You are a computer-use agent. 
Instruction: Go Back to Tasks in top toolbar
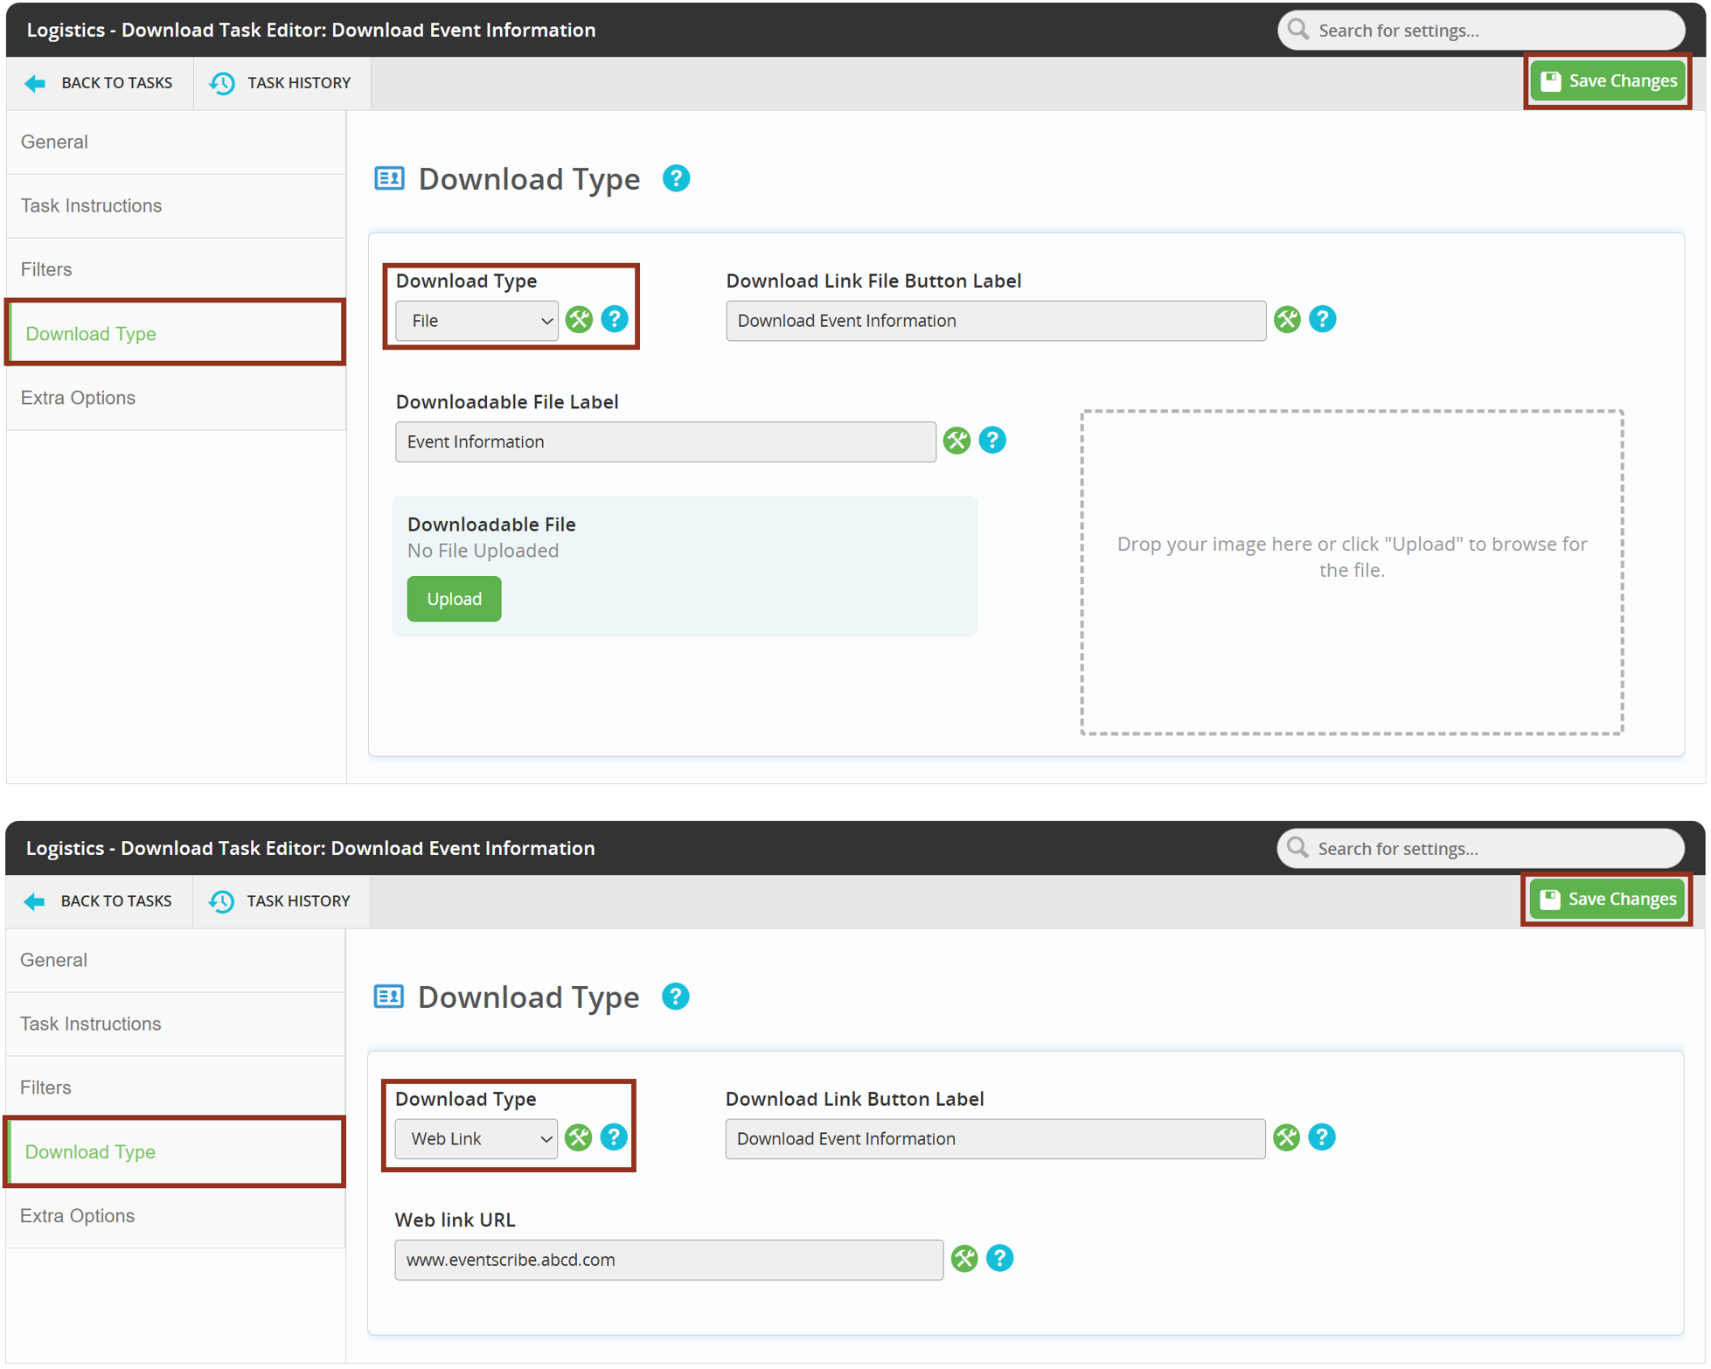[99, 83]
